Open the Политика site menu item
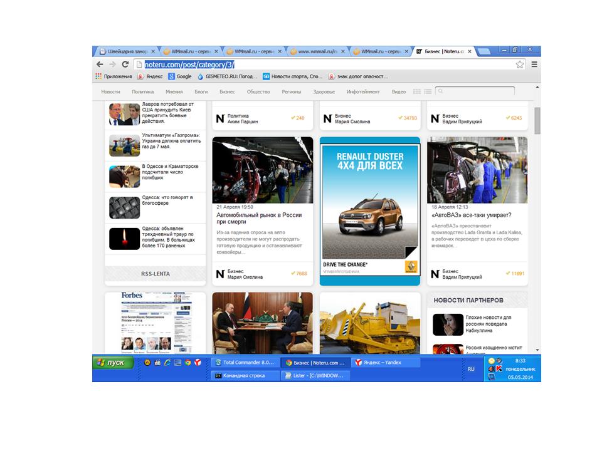The height and width of the screenshot is (451, 602). (143, 91)
